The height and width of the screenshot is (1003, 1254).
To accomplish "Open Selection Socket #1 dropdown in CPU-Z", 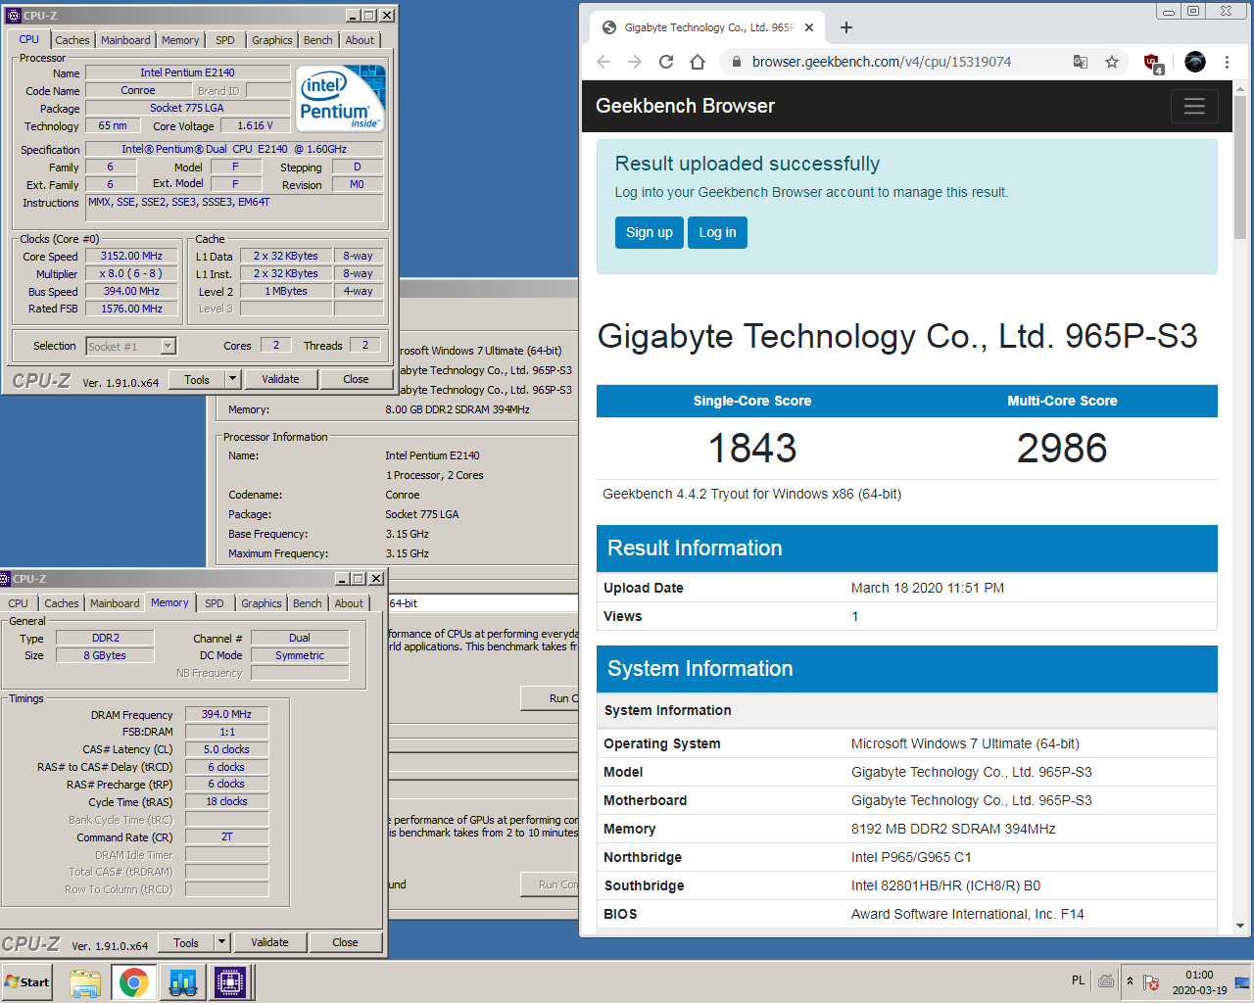I will click(131, 346).
